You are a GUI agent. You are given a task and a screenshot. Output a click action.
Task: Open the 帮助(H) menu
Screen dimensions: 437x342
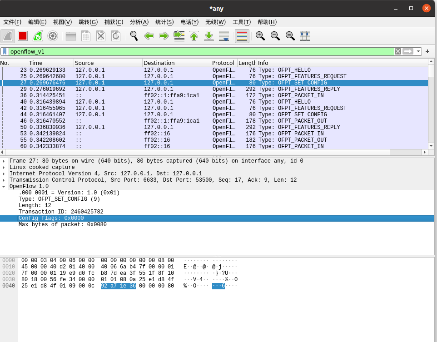[x=267, y=22]
